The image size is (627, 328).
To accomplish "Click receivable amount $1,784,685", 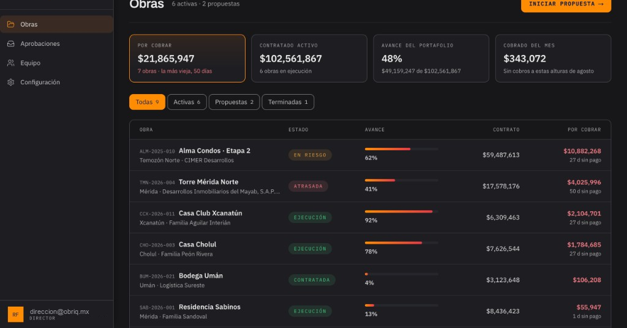I will 584,244.
